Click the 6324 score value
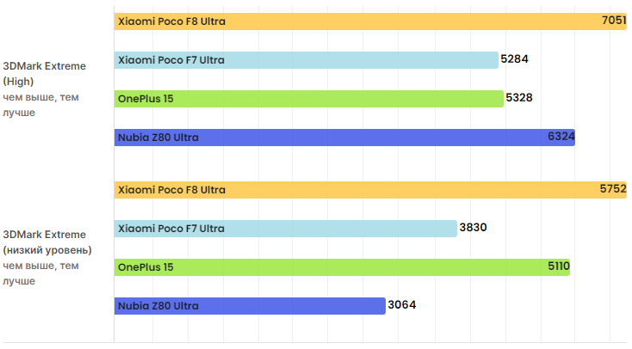 (561, 137)
